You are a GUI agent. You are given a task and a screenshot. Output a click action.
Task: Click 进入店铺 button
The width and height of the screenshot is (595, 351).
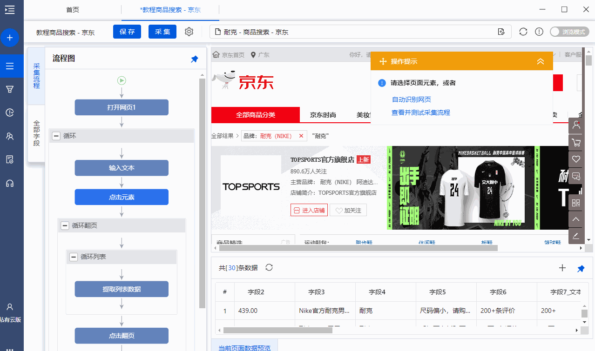pyautogui.click(x=309, y=210)
